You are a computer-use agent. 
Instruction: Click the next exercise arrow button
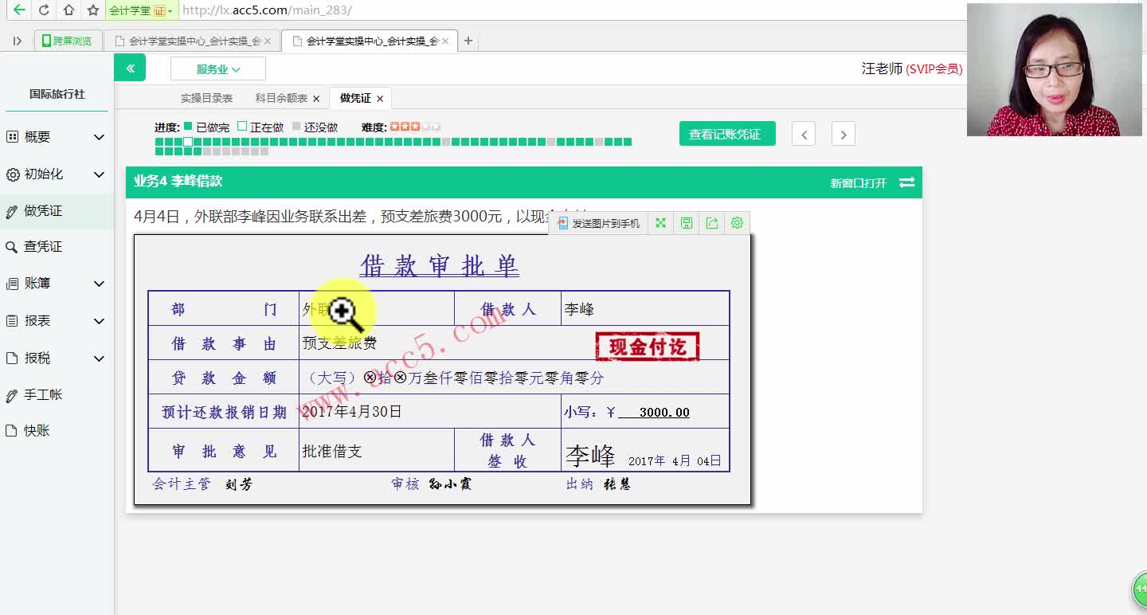[843, 133]
